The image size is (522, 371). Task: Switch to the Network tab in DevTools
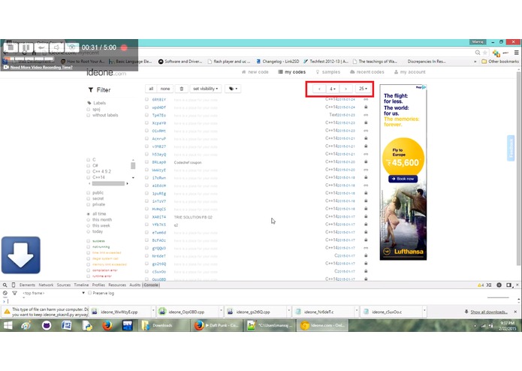coord(46,285)
